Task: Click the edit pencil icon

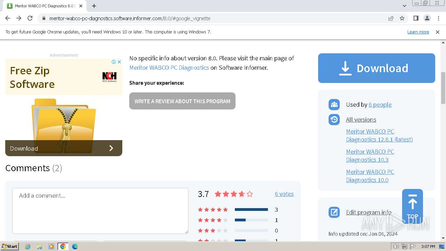Action: click(334, 212)
